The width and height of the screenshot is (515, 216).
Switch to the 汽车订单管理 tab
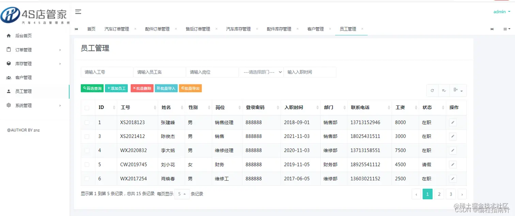pyautogui.click(x=117, y=29)
